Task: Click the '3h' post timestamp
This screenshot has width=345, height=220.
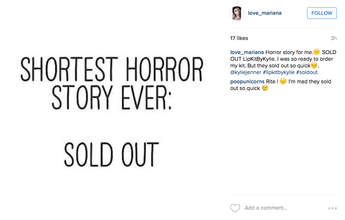Action: pyautogui.click(x=333, y=38)
